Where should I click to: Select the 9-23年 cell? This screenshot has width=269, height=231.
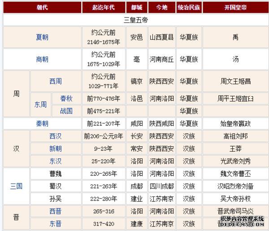tap(104, 148)
